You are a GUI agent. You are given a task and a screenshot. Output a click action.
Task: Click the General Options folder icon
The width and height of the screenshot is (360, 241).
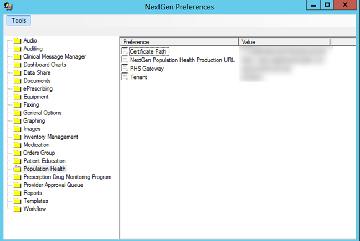(17, 113)
